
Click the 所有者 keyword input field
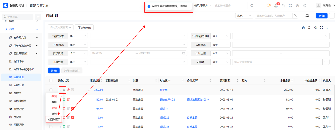tap(277, 62)
